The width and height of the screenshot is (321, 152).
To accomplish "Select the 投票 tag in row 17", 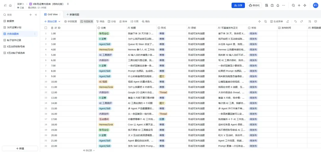I will (162, 119).
